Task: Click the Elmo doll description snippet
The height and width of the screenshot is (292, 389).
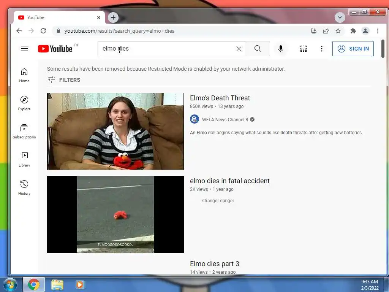Action: click(x=276, y=133)
